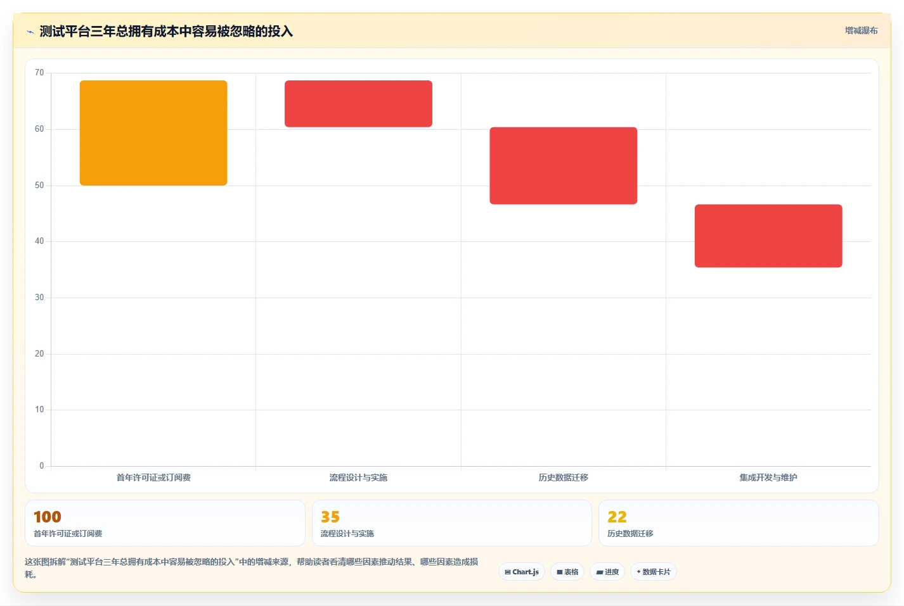The image size is (904, 606).
Task: Click the x-axis label 首年许可证或订阅费
Action: (153, 477)
